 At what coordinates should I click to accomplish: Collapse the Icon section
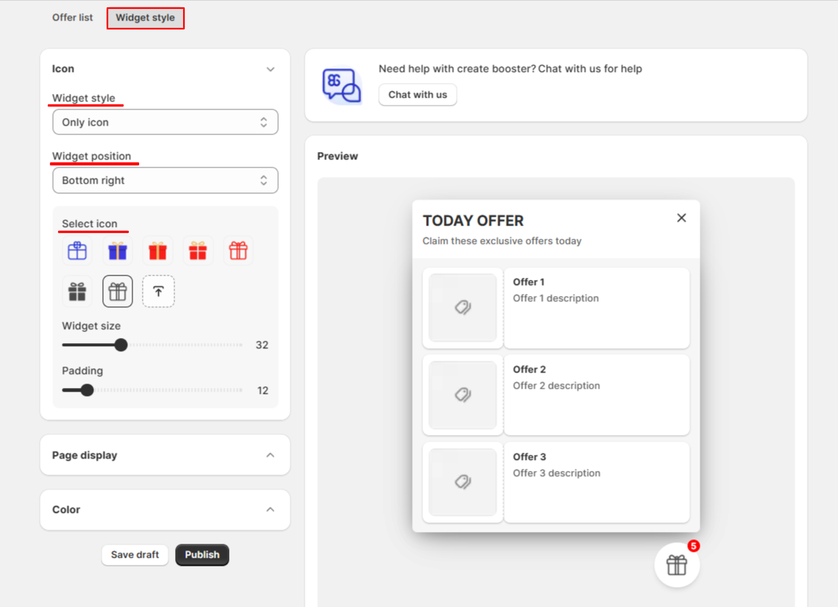[x=271, y=69]
